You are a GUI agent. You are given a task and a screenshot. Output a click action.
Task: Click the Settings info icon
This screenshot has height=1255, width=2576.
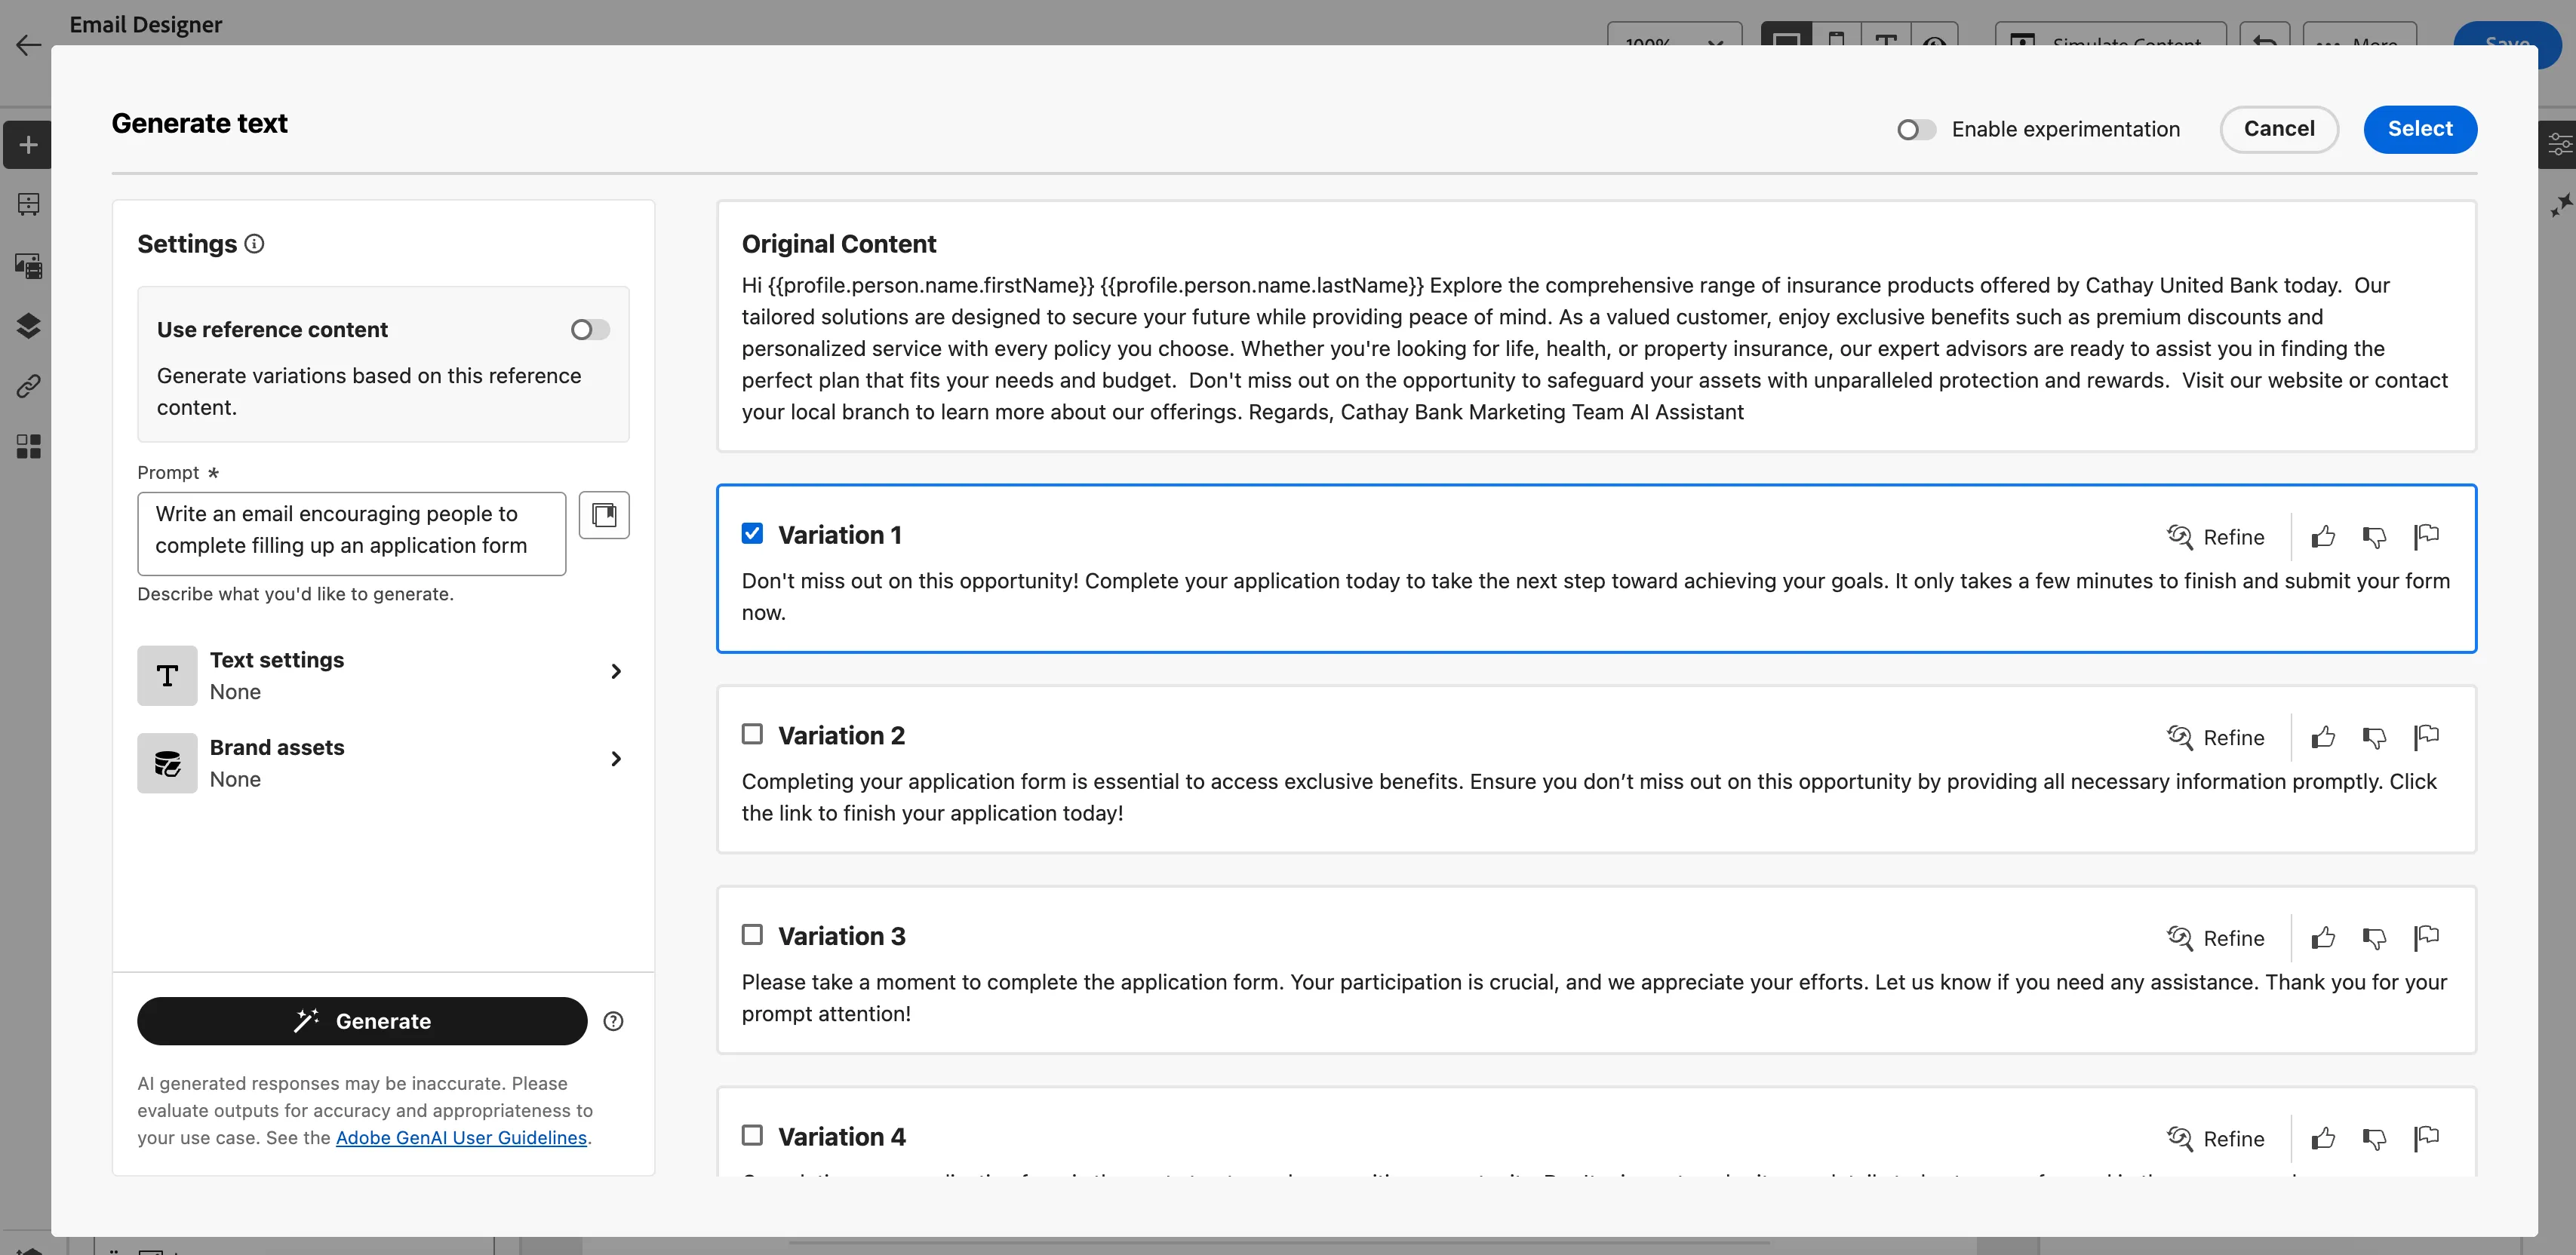pos(254,244)
